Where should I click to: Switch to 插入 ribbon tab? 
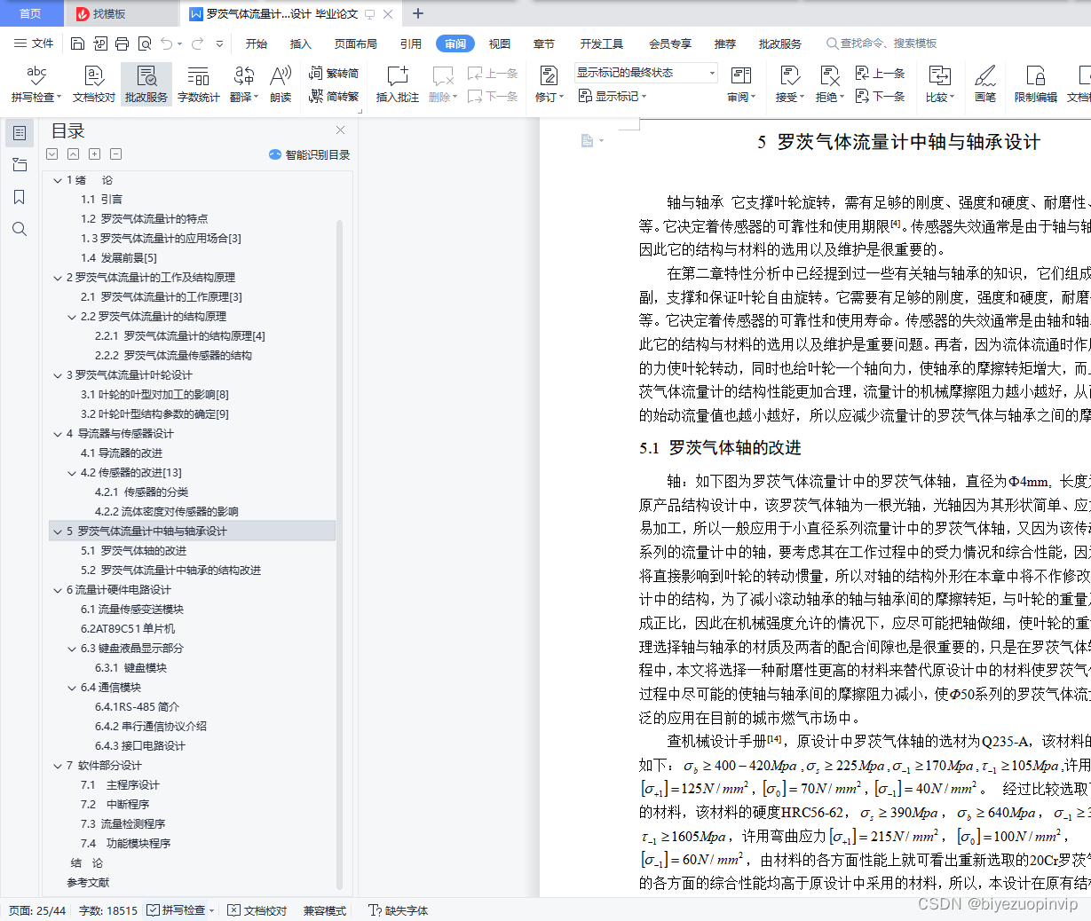301,43
